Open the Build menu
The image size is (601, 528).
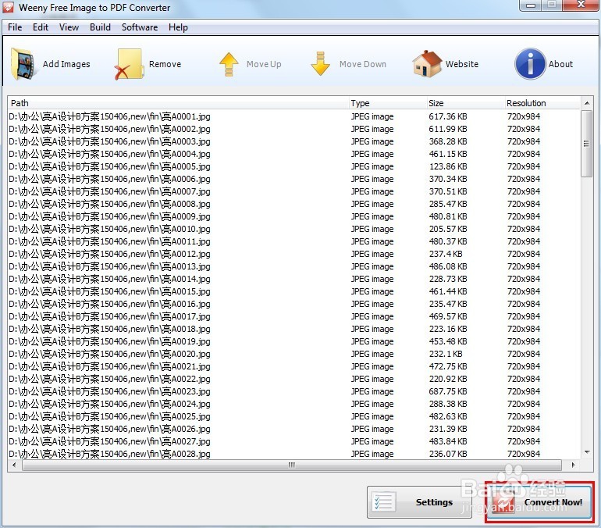point(100,27)
